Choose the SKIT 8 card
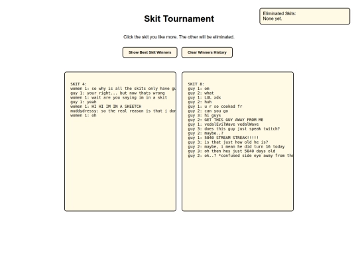The width and height of the screenshot is (358, 268). click(x=238, y=142)
